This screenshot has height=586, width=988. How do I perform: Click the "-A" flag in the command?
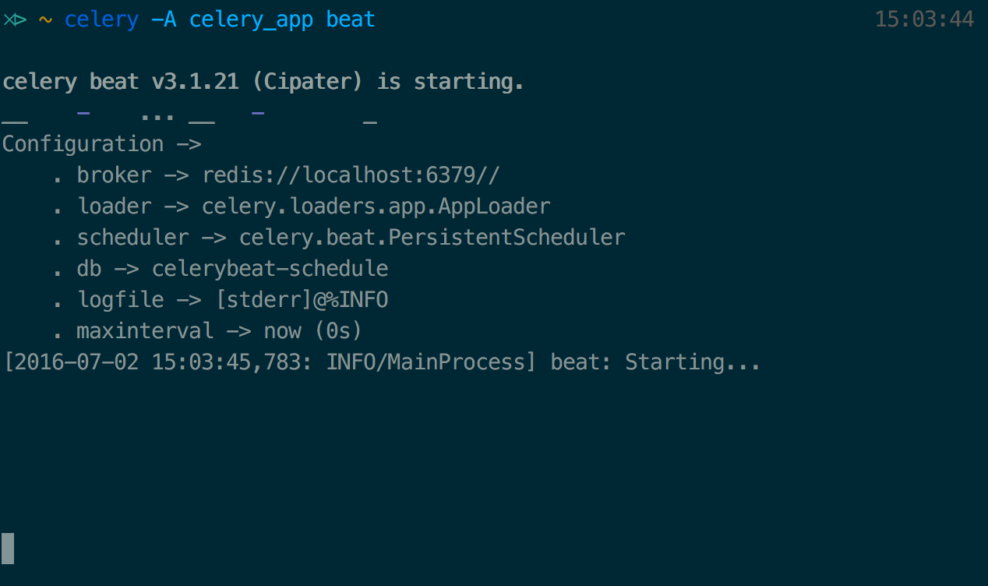point(164,19)
